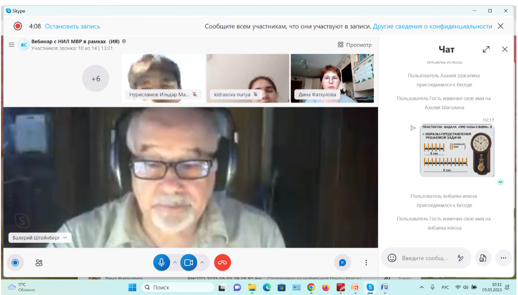Expand camera settings chevron
Screen dimensions: 518x295
point(202,262)
